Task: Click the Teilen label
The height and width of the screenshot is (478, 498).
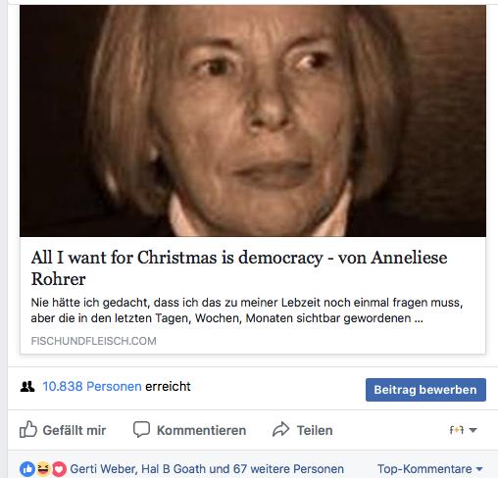Action: click(315, 430)
